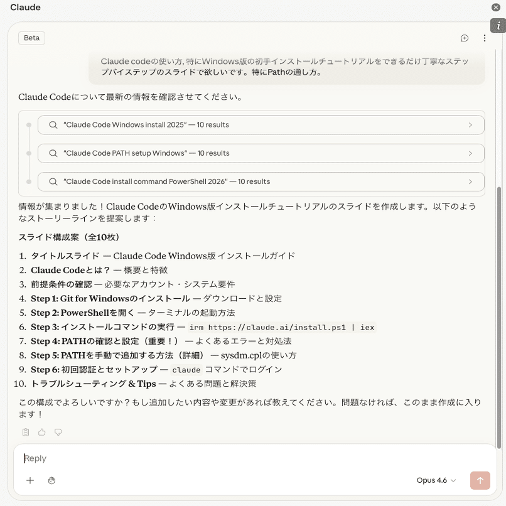This screenshot has width=506, height=506.
Task: Open the three-dot options menu
Action: point(485,38)
